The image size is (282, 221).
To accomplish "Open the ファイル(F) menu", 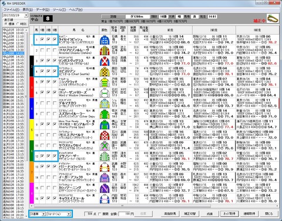I will (11, 9).
